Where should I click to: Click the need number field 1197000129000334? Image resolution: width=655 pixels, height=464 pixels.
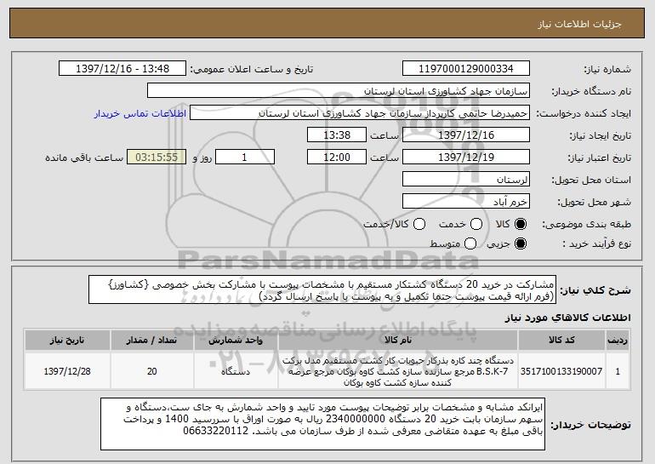[x=466, y=69]
